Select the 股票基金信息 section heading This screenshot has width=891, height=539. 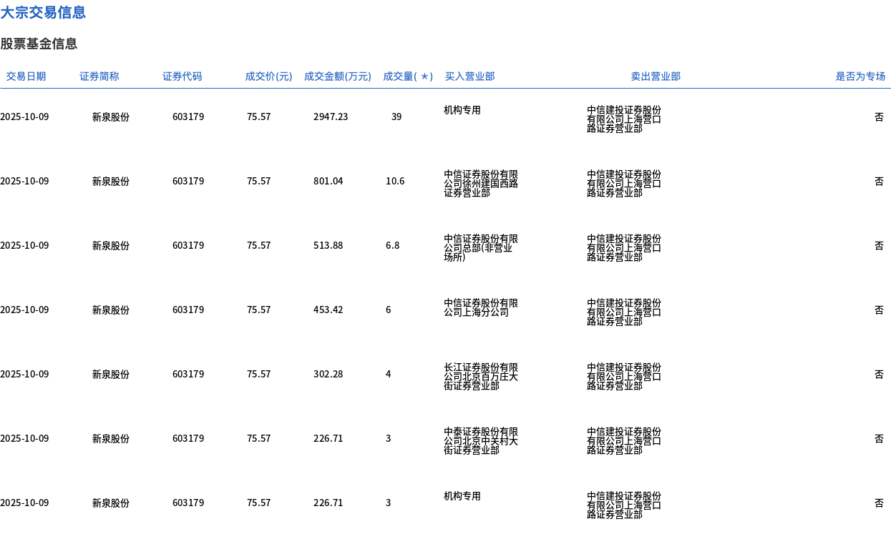39,44
